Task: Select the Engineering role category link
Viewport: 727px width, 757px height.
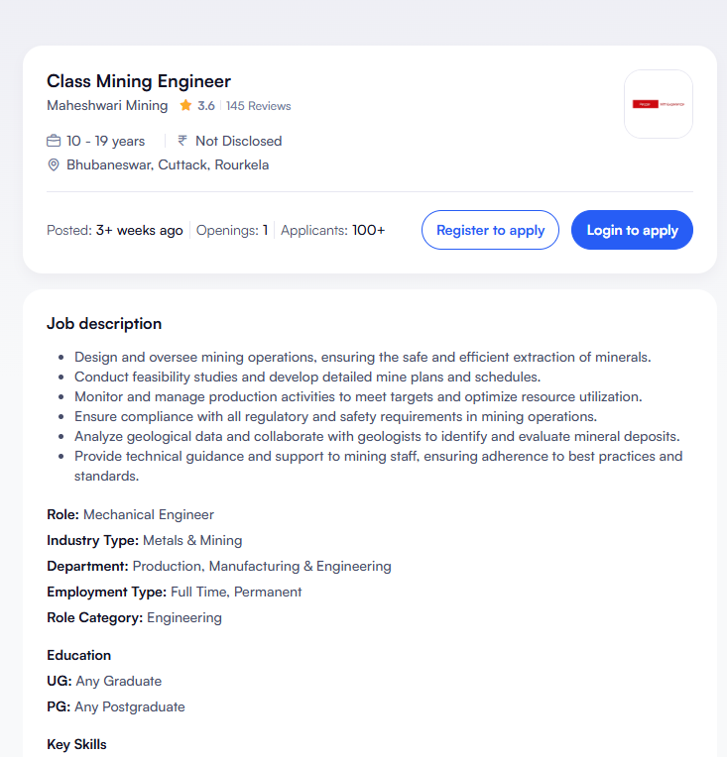Action: pyautogui.click(x=184, y=617)
